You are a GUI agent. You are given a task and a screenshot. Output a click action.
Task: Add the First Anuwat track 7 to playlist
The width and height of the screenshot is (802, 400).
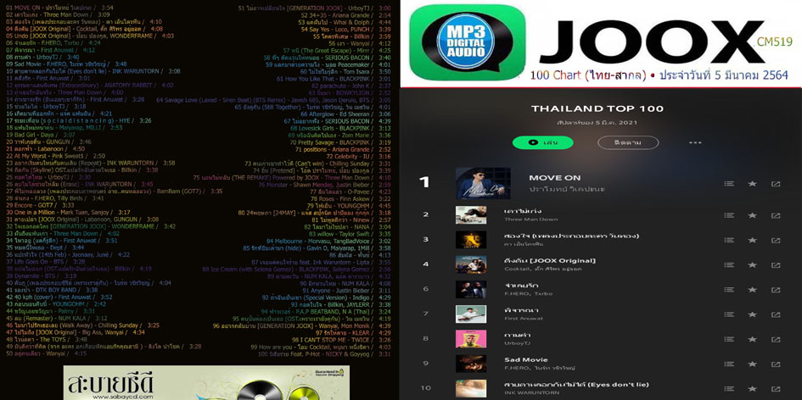[x=729, y=314]
